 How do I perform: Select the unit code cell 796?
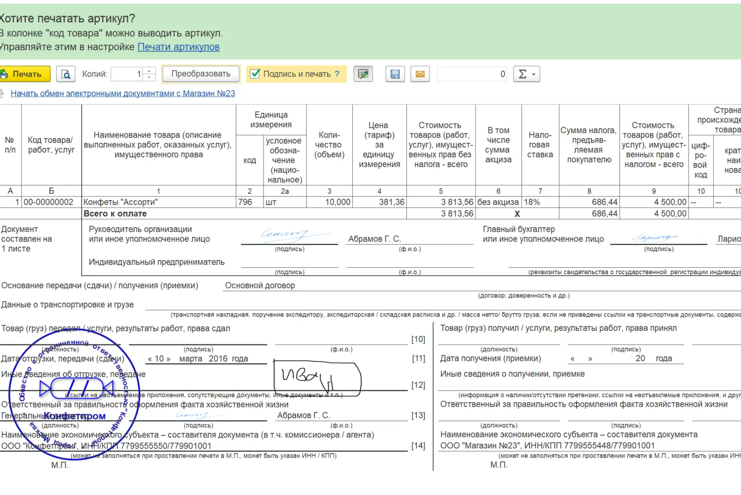tap(250, 202)
